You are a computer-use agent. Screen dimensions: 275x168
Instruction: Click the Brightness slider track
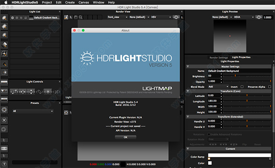(x=247, y=76)
